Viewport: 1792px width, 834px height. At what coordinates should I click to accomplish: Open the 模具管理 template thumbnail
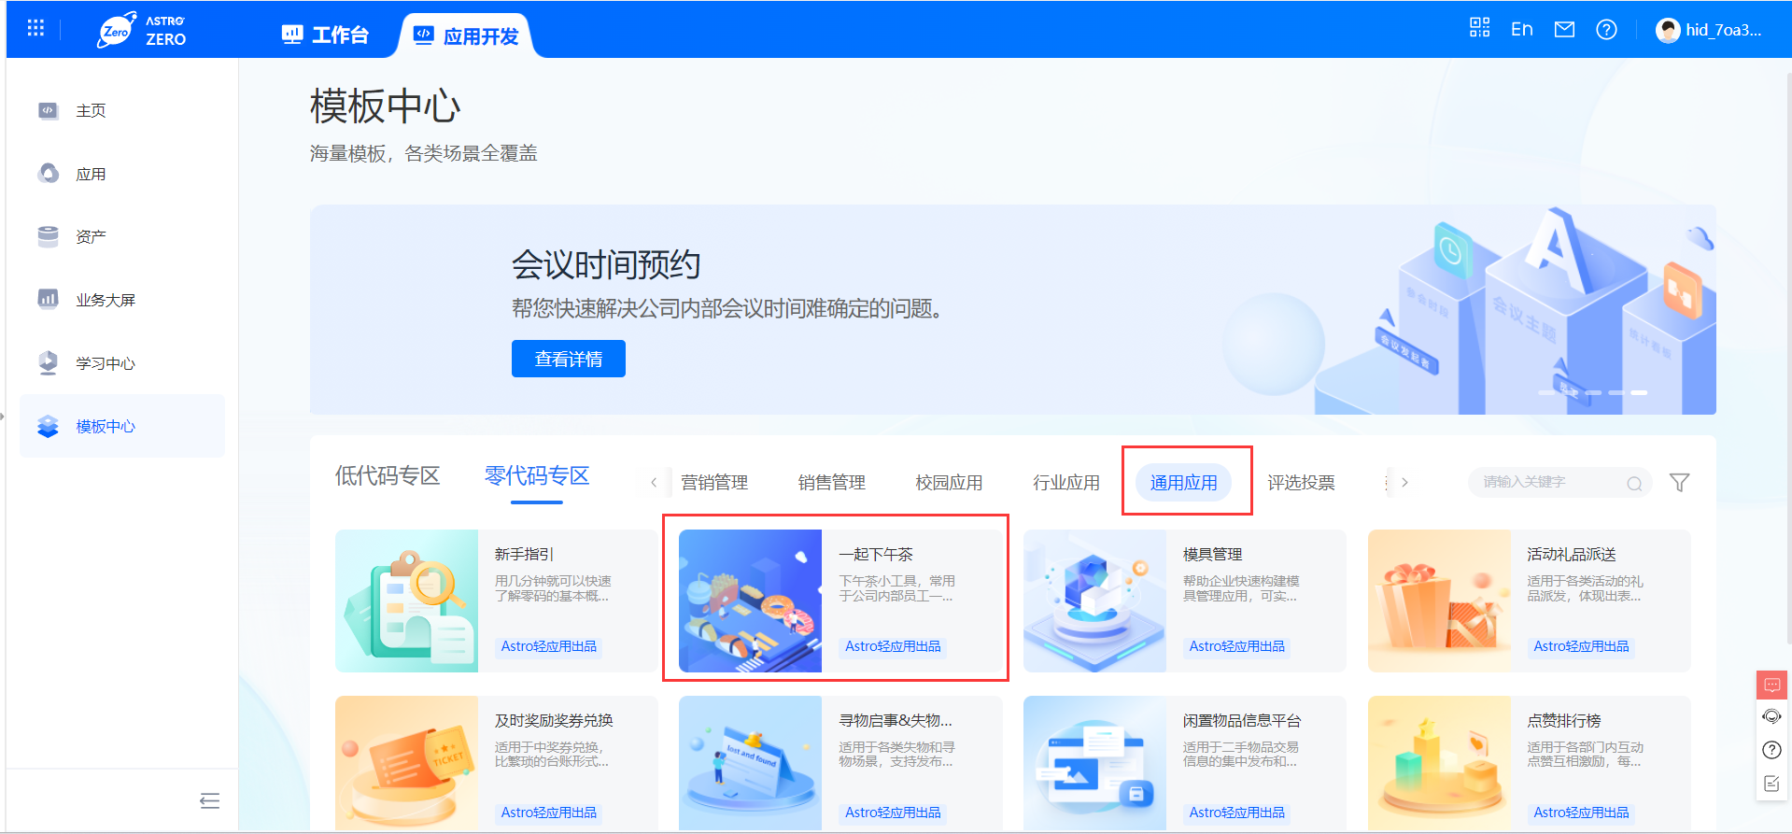point(1094,601)
